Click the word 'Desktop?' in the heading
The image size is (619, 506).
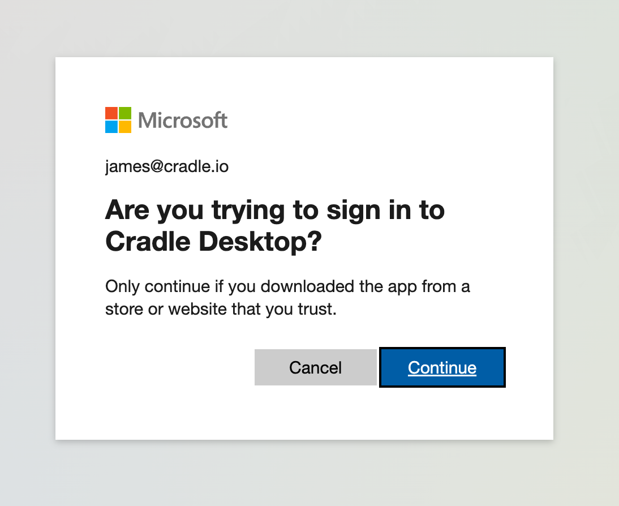pos(260,241)
